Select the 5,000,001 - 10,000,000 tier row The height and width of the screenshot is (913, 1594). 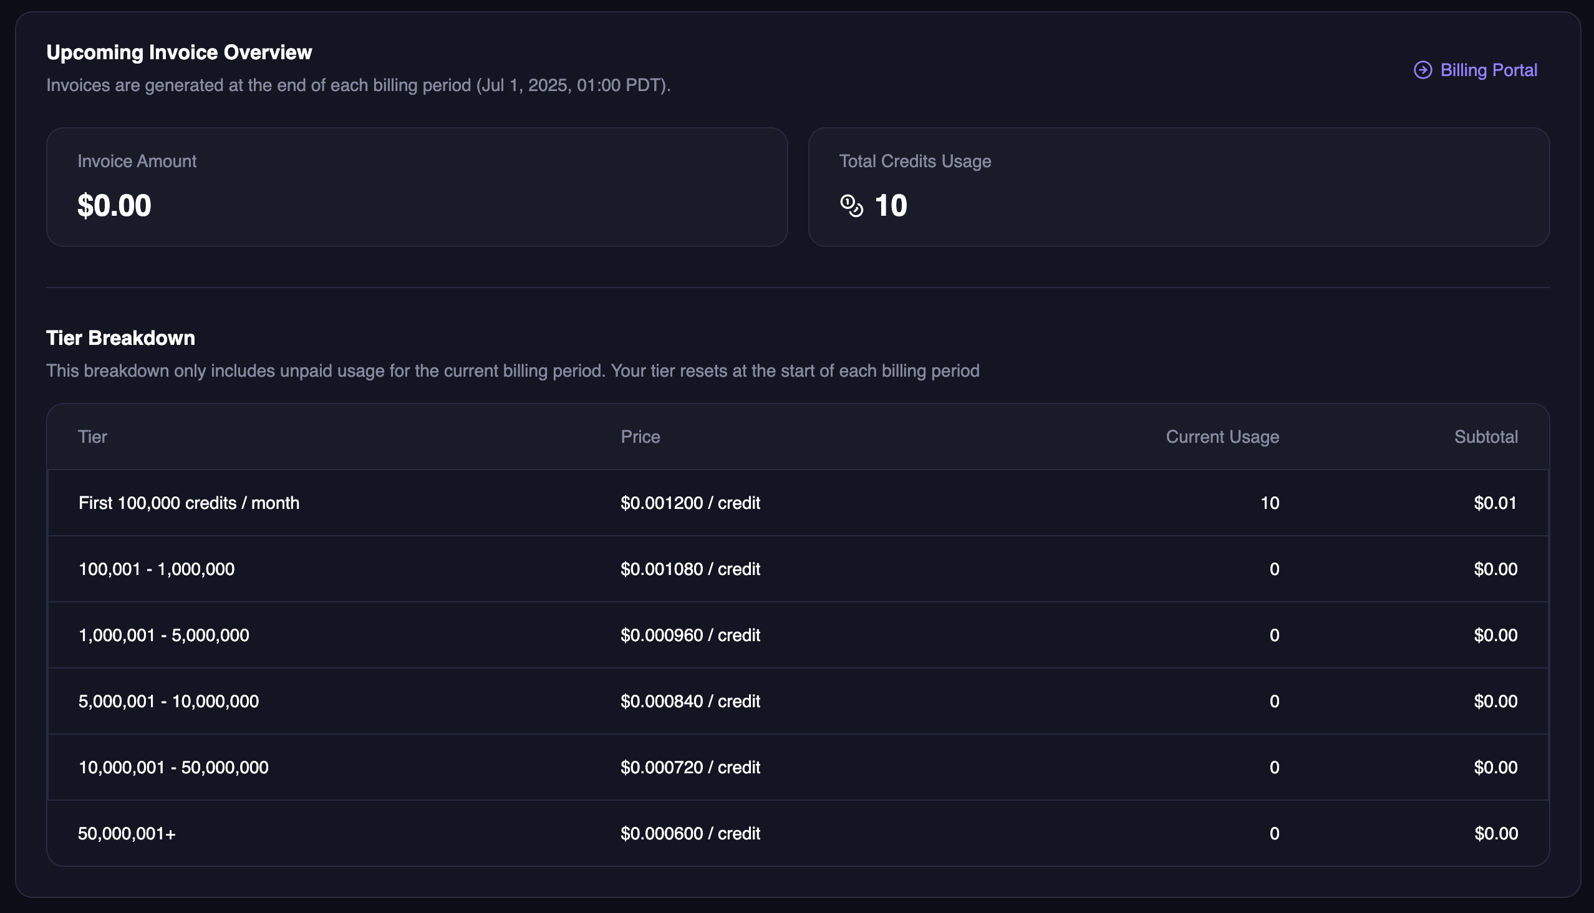168,701
